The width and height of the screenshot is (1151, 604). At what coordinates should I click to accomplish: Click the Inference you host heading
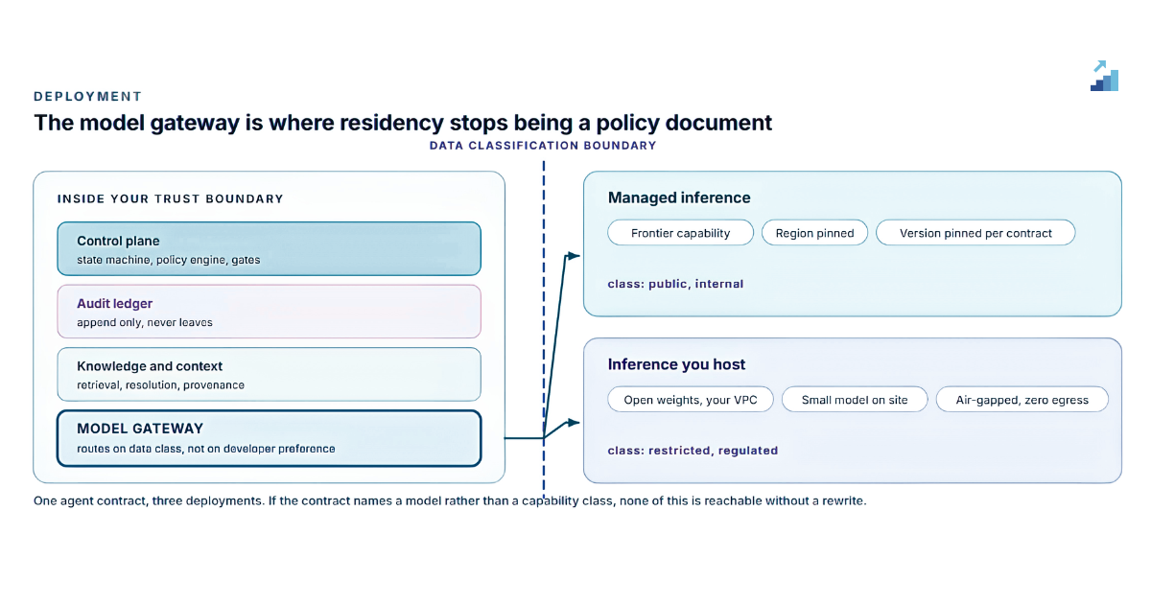[x=676, y=364]
